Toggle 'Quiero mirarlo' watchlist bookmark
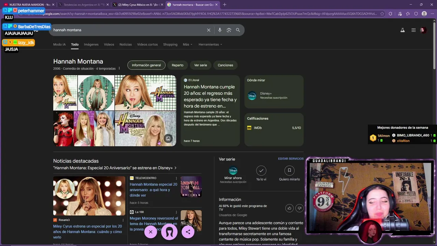 coord(289,173)
